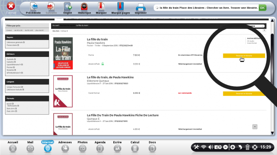
Task: Launch the Calcul calculator app
Action: 135,147
